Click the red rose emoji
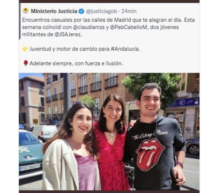Image resolution: width=216 pixels, height=193 pixels. point(26,63)
